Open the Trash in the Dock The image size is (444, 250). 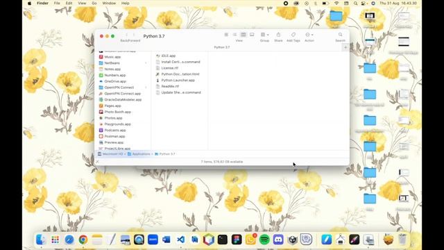click(x=402, y=240)
